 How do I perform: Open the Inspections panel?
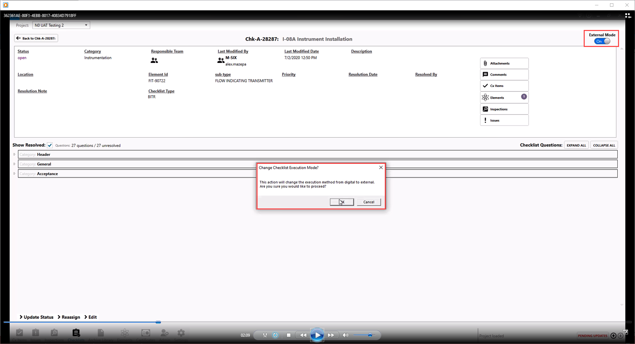point(504,109)
